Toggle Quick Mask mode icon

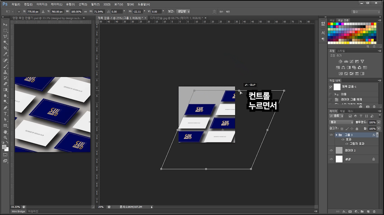5,155
